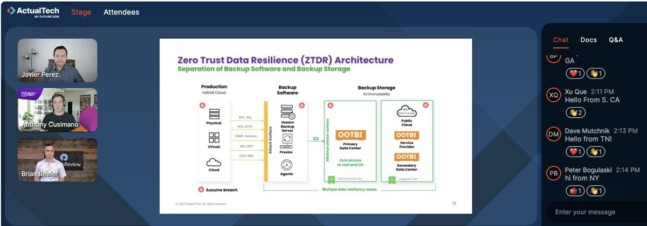
Task: Click the Agents icon on slide
Action: [x=287, y=165]
